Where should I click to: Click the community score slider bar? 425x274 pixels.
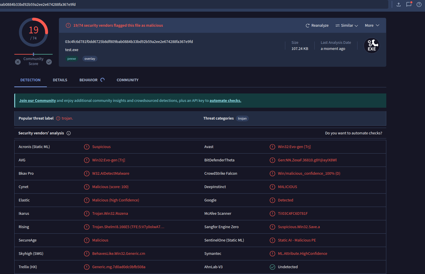click(x=33, y=54)
